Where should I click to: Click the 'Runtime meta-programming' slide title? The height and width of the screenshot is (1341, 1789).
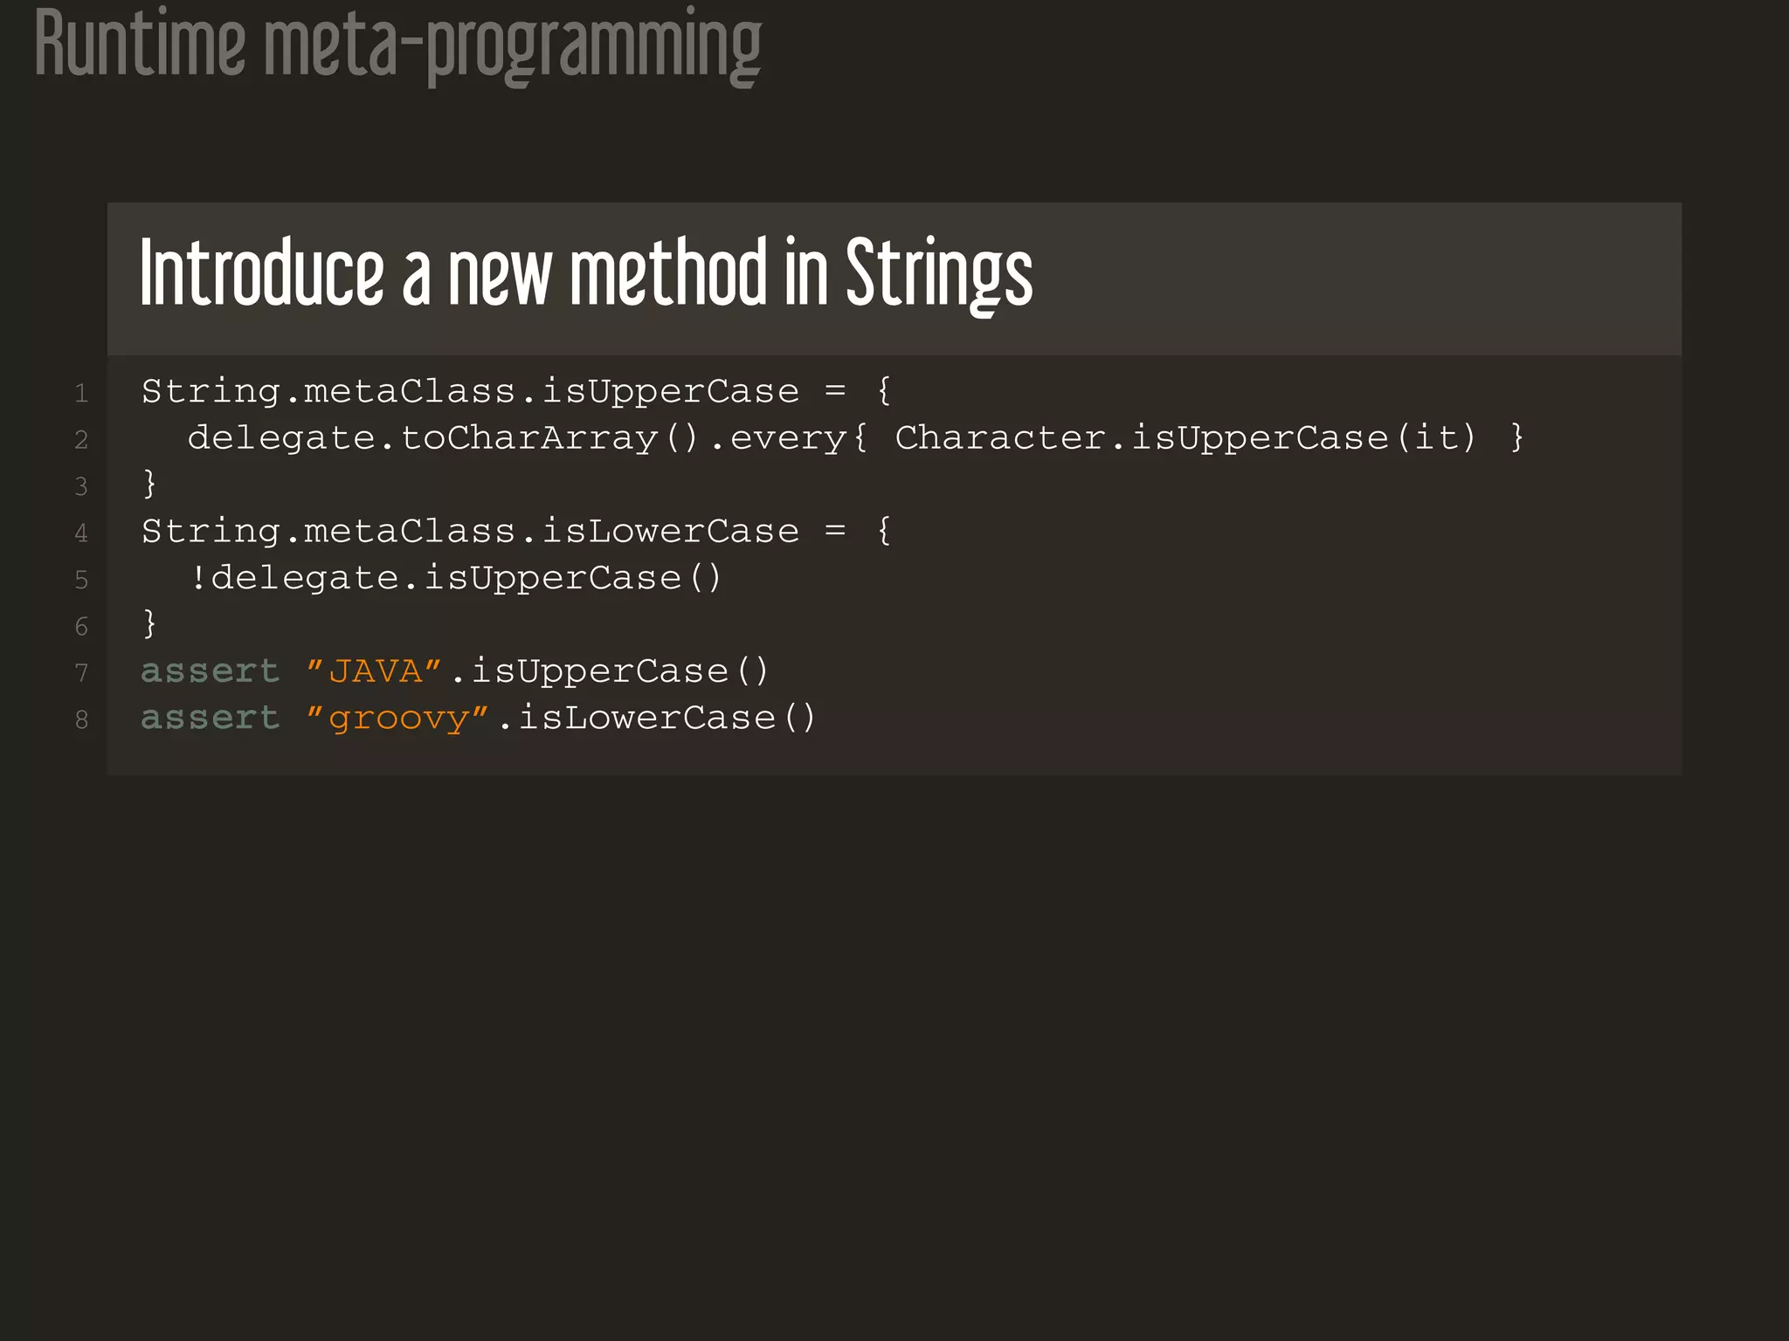click(397, 45)
